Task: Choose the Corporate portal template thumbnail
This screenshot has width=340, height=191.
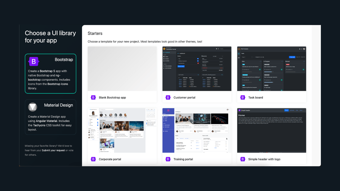Action: 122,130
